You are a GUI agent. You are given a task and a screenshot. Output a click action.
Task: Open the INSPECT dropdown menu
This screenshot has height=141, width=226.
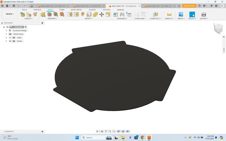click(169, 19)
